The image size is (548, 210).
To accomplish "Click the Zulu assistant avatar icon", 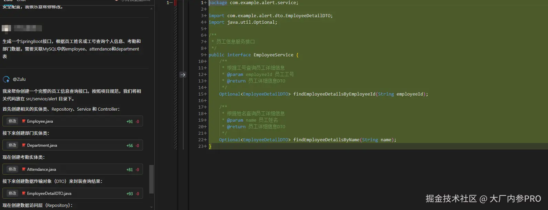I will pyautogui.click(x=6, y=79).
